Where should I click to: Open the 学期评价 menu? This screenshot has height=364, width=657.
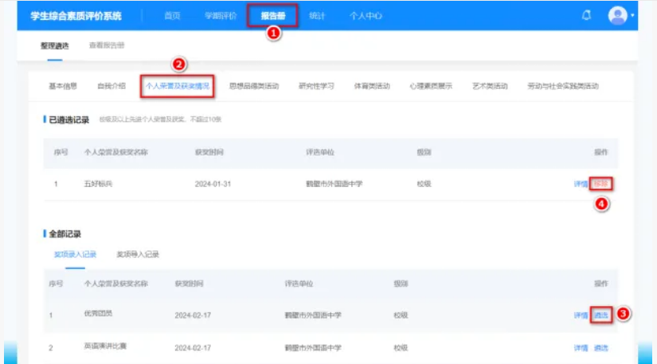tap(221, 16)
